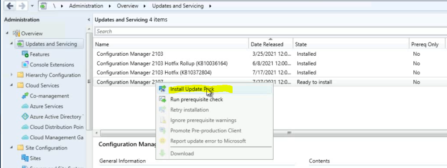Select the Configuration Manager 2103 row
The width and height of the screenshot is (447, 168).
(269, 54)
